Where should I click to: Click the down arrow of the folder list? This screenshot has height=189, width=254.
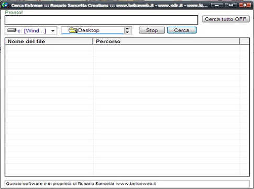coord(127,32)
